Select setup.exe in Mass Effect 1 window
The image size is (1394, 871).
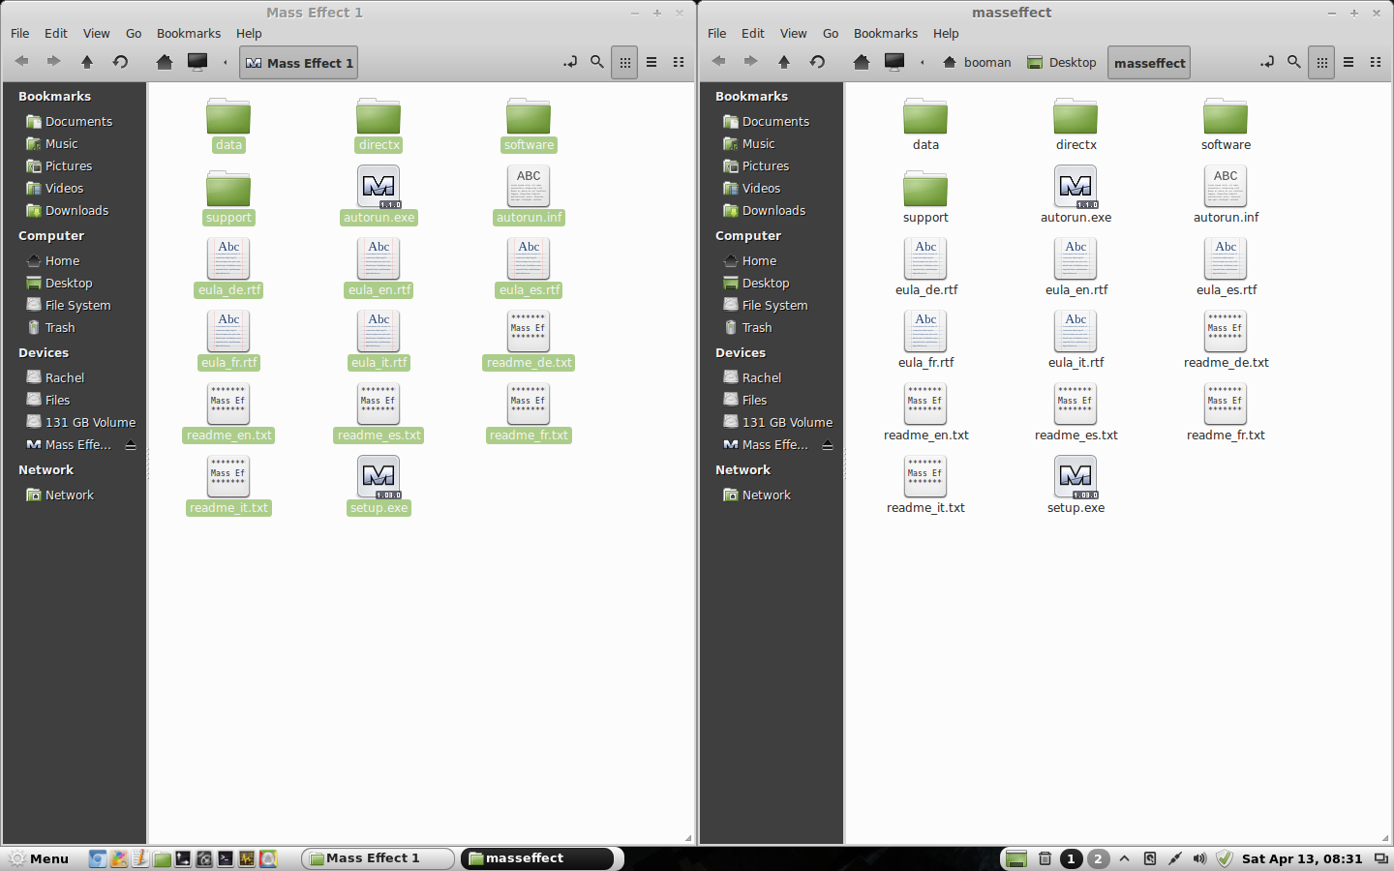point(379,486)
